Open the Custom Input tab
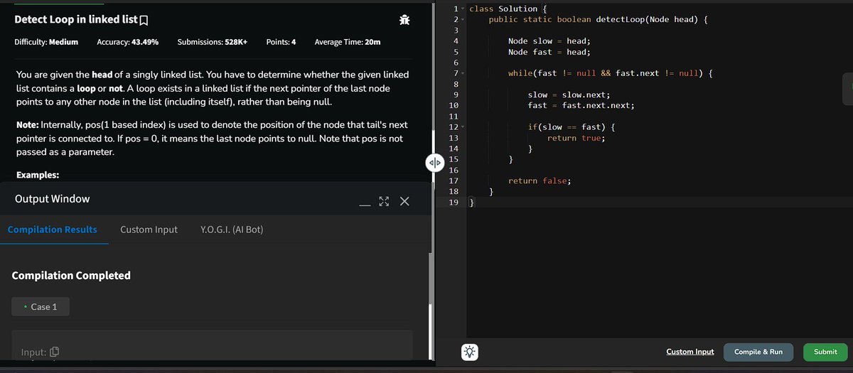 (149, 229)
